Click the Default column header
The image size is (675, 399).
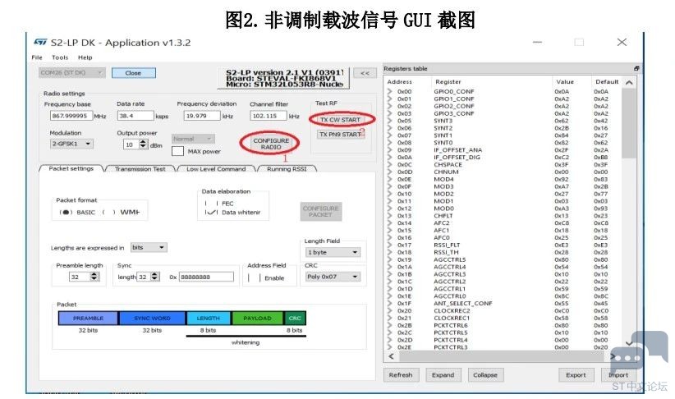click(x=607, y=82)
